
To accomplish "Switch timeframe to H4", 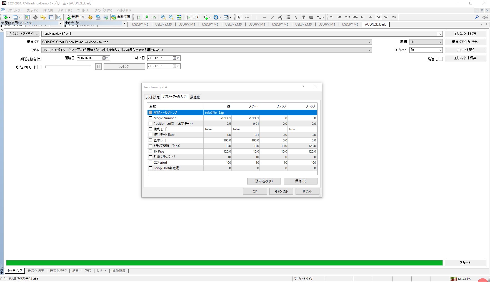I will click(370, 17).
